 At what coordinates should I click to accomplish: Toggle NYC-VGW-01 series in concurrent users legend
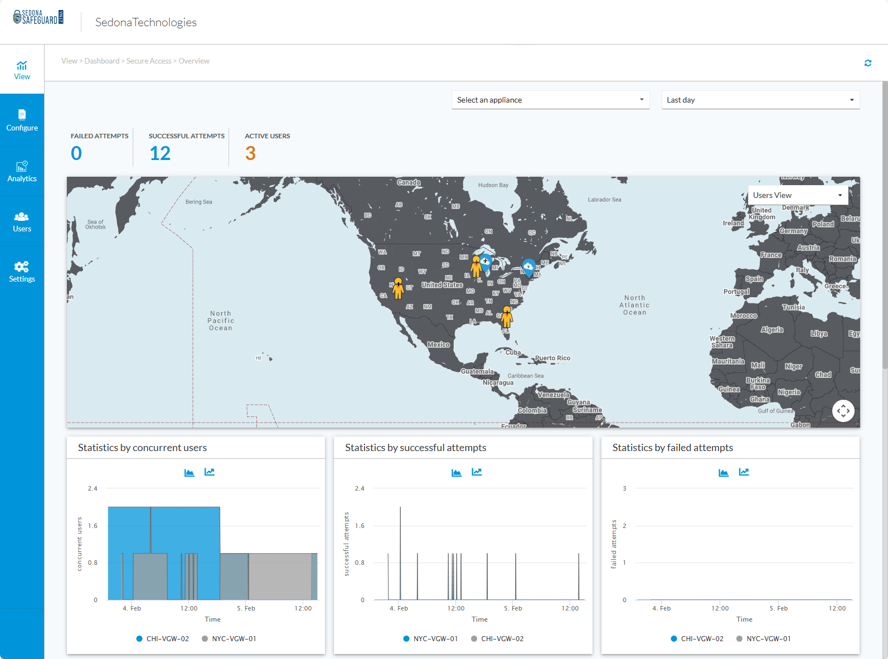229,639
